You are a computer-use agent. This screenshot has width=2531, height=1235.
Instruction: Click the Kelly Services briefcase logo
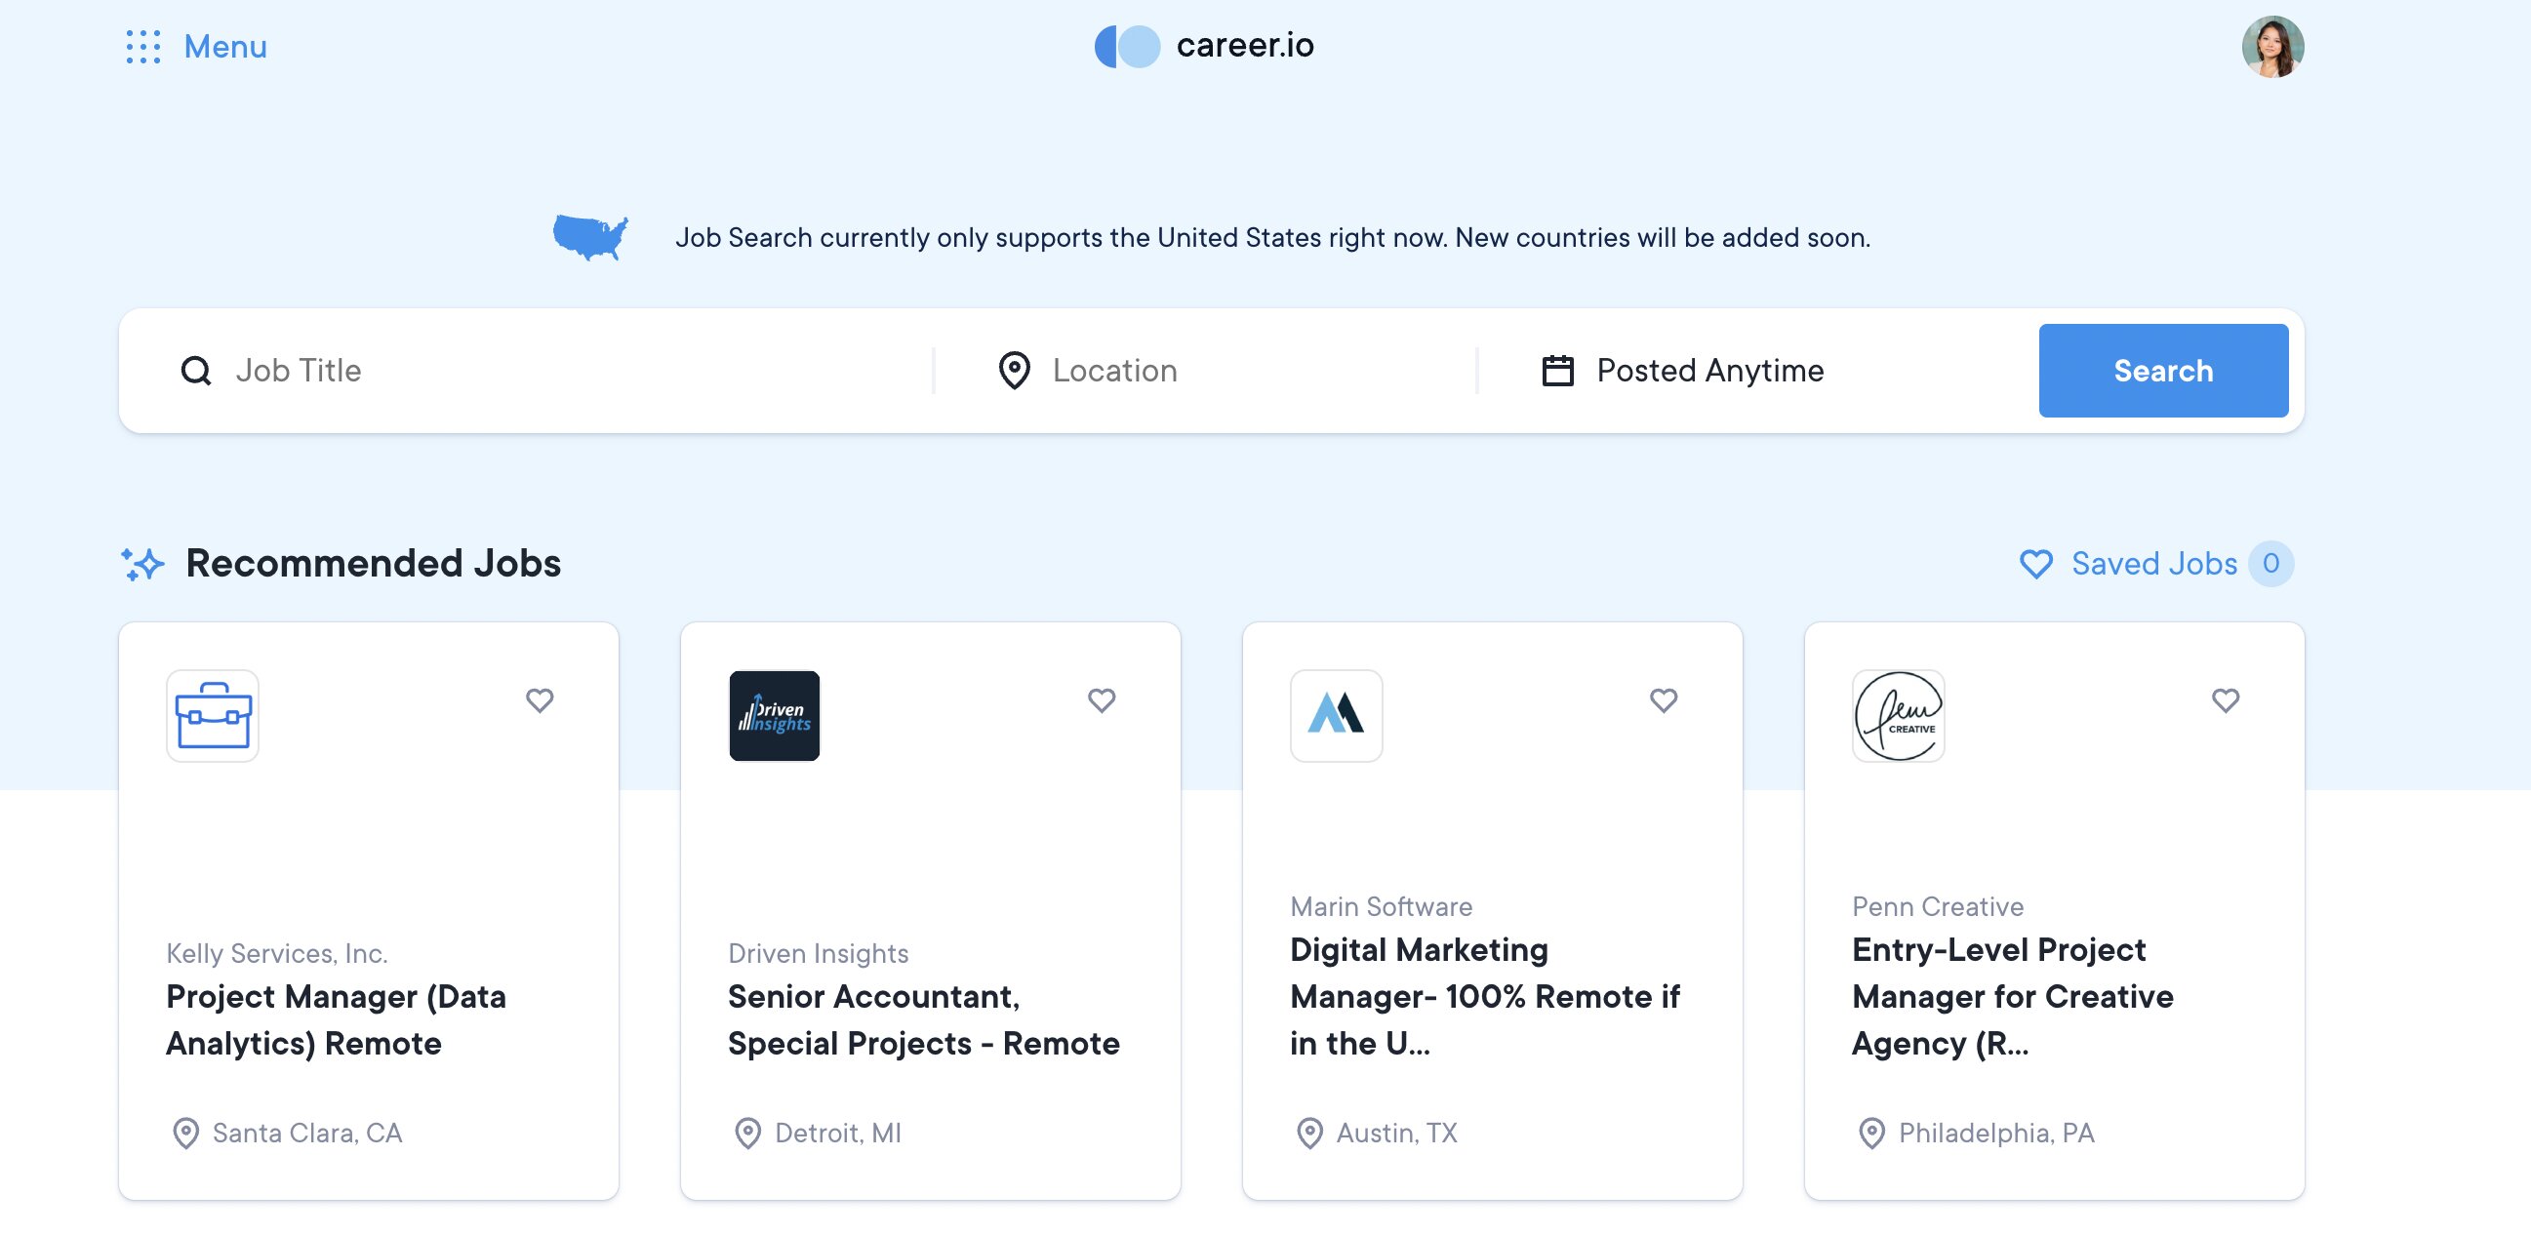point(213,715)
